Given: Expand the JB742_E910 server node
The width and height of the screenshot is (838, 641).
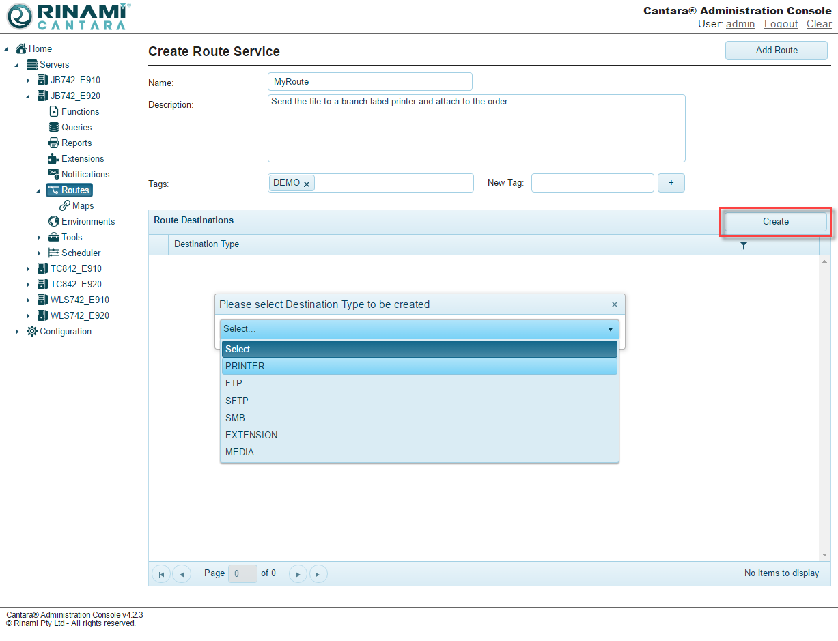Looking at the screenshot, I should point(28,81).
